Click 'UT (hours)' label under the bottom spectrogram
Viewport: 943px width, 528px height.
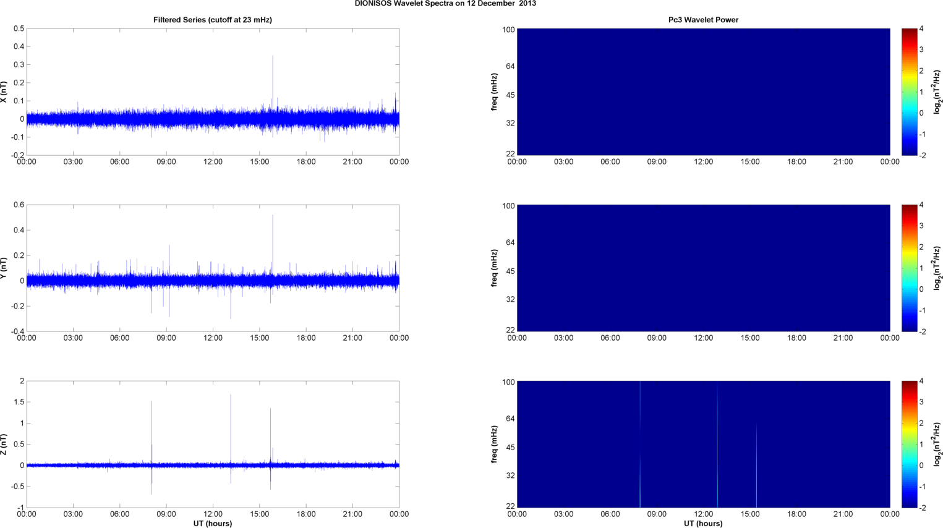(703, 523)
